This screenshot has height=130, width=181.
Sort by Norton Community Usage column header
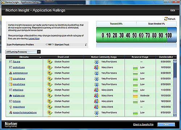click(104, 57)
